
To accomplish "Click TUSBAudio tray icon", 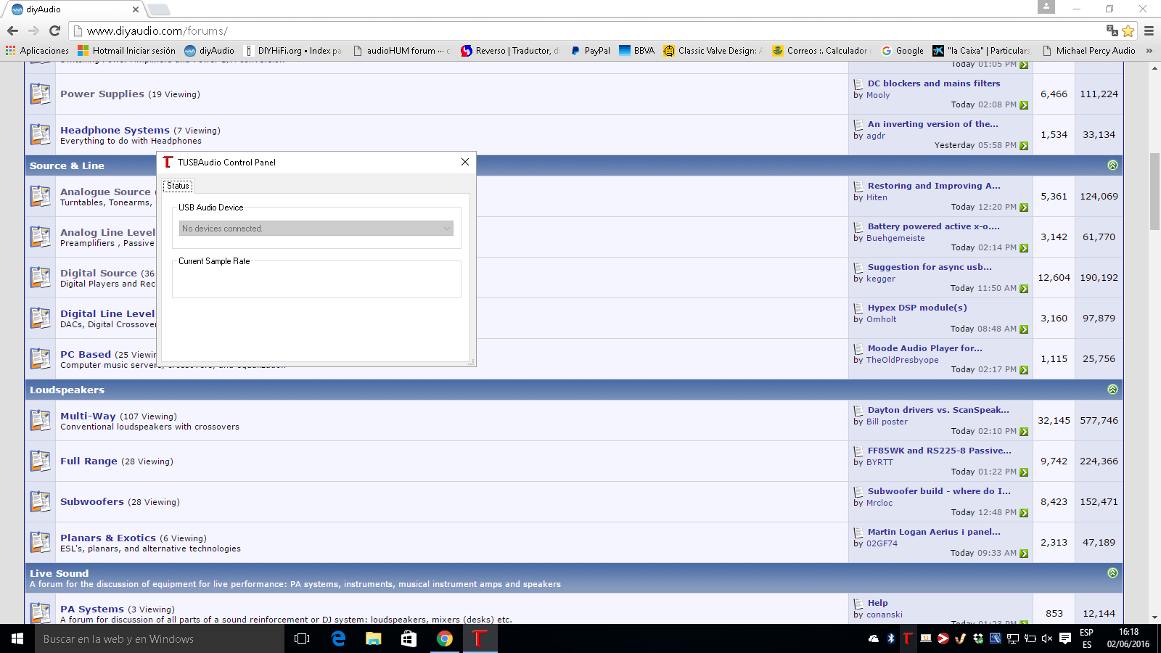I will point(907,638).
